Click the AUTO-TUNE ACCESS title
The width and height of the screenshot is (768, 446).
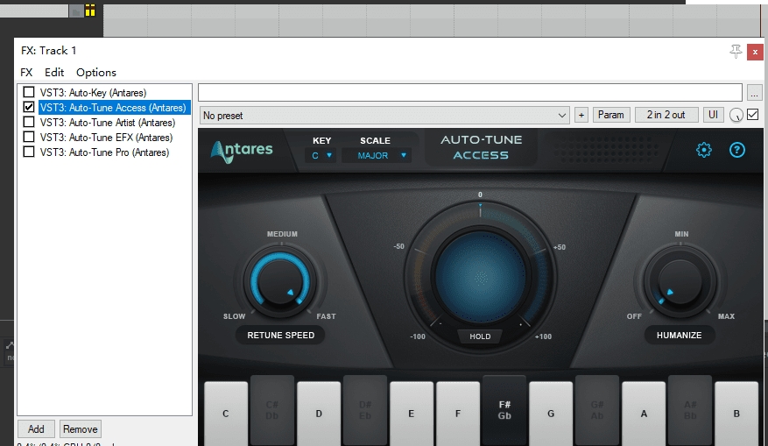tap(481, 147)
